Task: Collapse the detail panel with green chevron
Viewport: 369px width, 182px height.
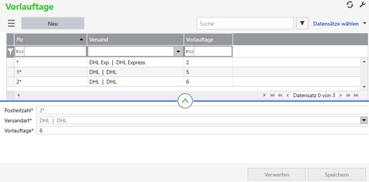Action: click(x=185, y=101)
